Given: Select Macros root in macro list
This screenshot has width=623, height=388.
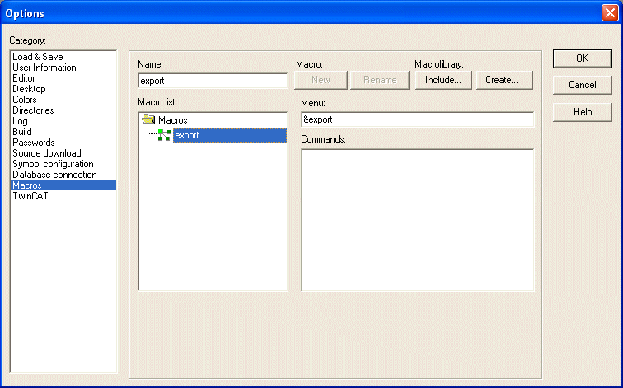Looking at the screenshot, I should coord(172,120).
